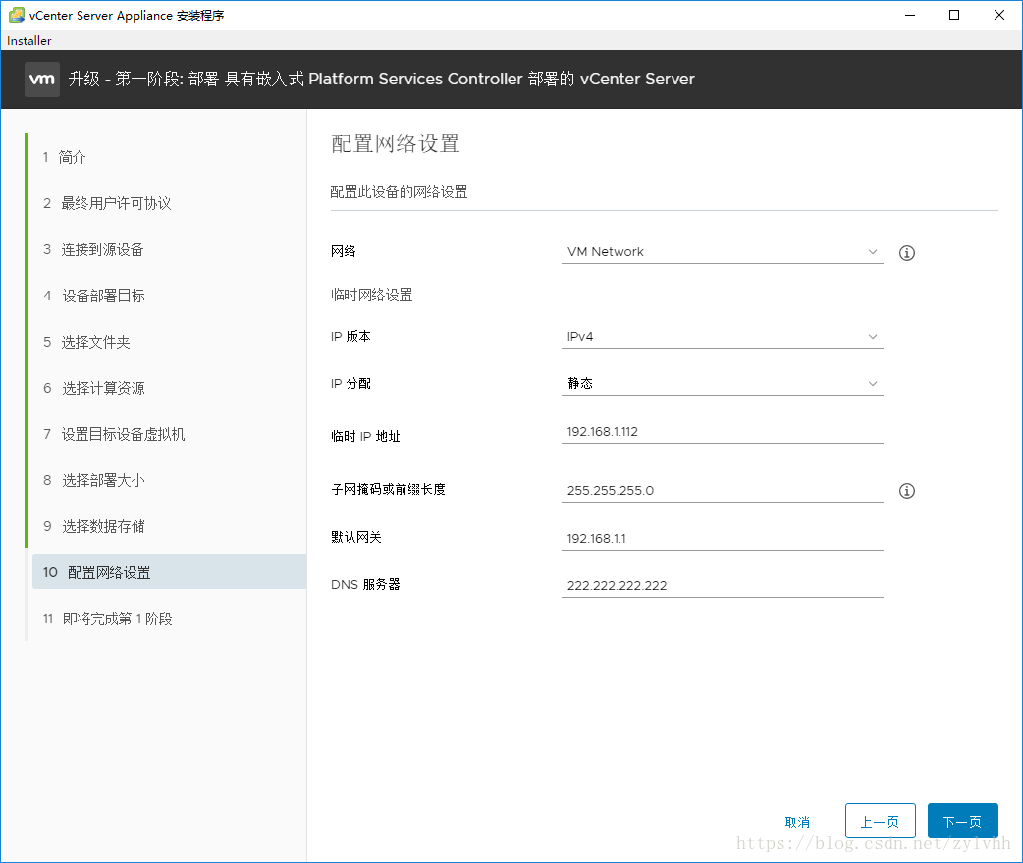Go to step 5 选择文件夹

click(x=86, y=343)
